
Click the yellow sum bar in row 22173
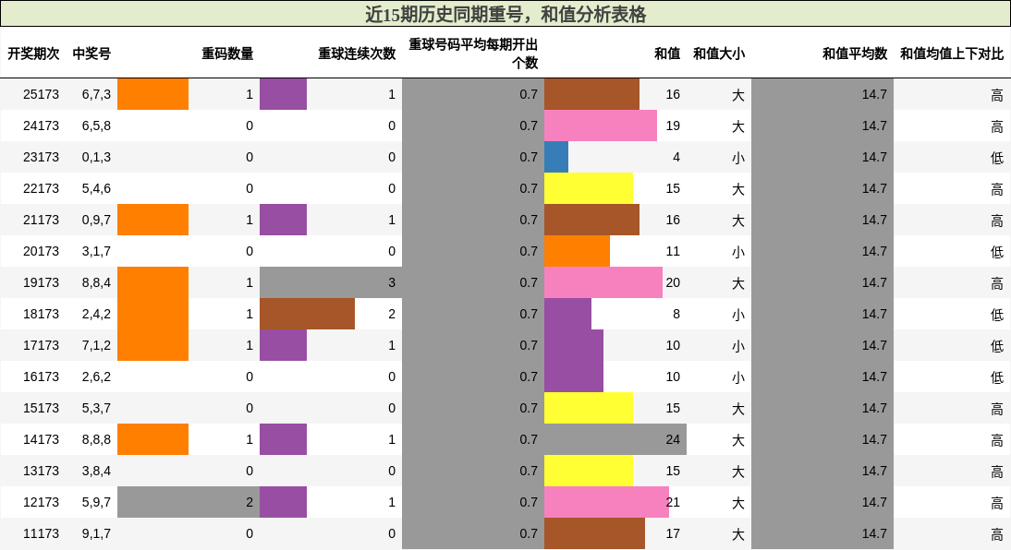(x=588, y=188)
